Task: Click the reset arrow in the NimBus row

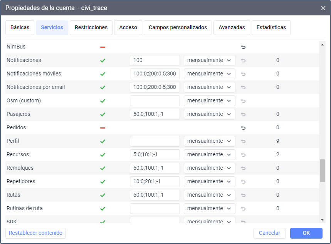Action: pyautogui.click(x=243, y=47)
